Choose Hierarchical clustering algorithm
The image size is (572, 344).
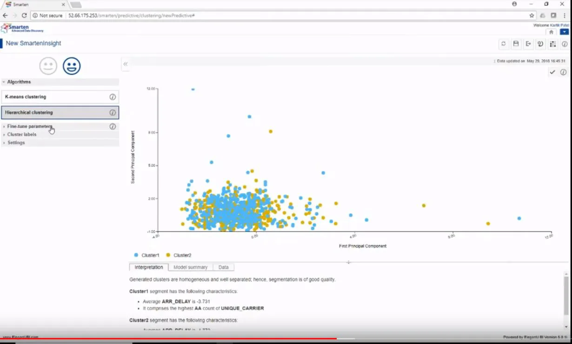pos(60,112)
